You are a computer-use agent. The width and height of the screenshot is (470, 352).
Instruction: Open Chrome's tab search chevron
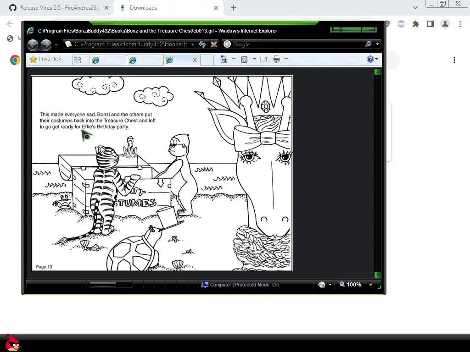tap(415, 8)
